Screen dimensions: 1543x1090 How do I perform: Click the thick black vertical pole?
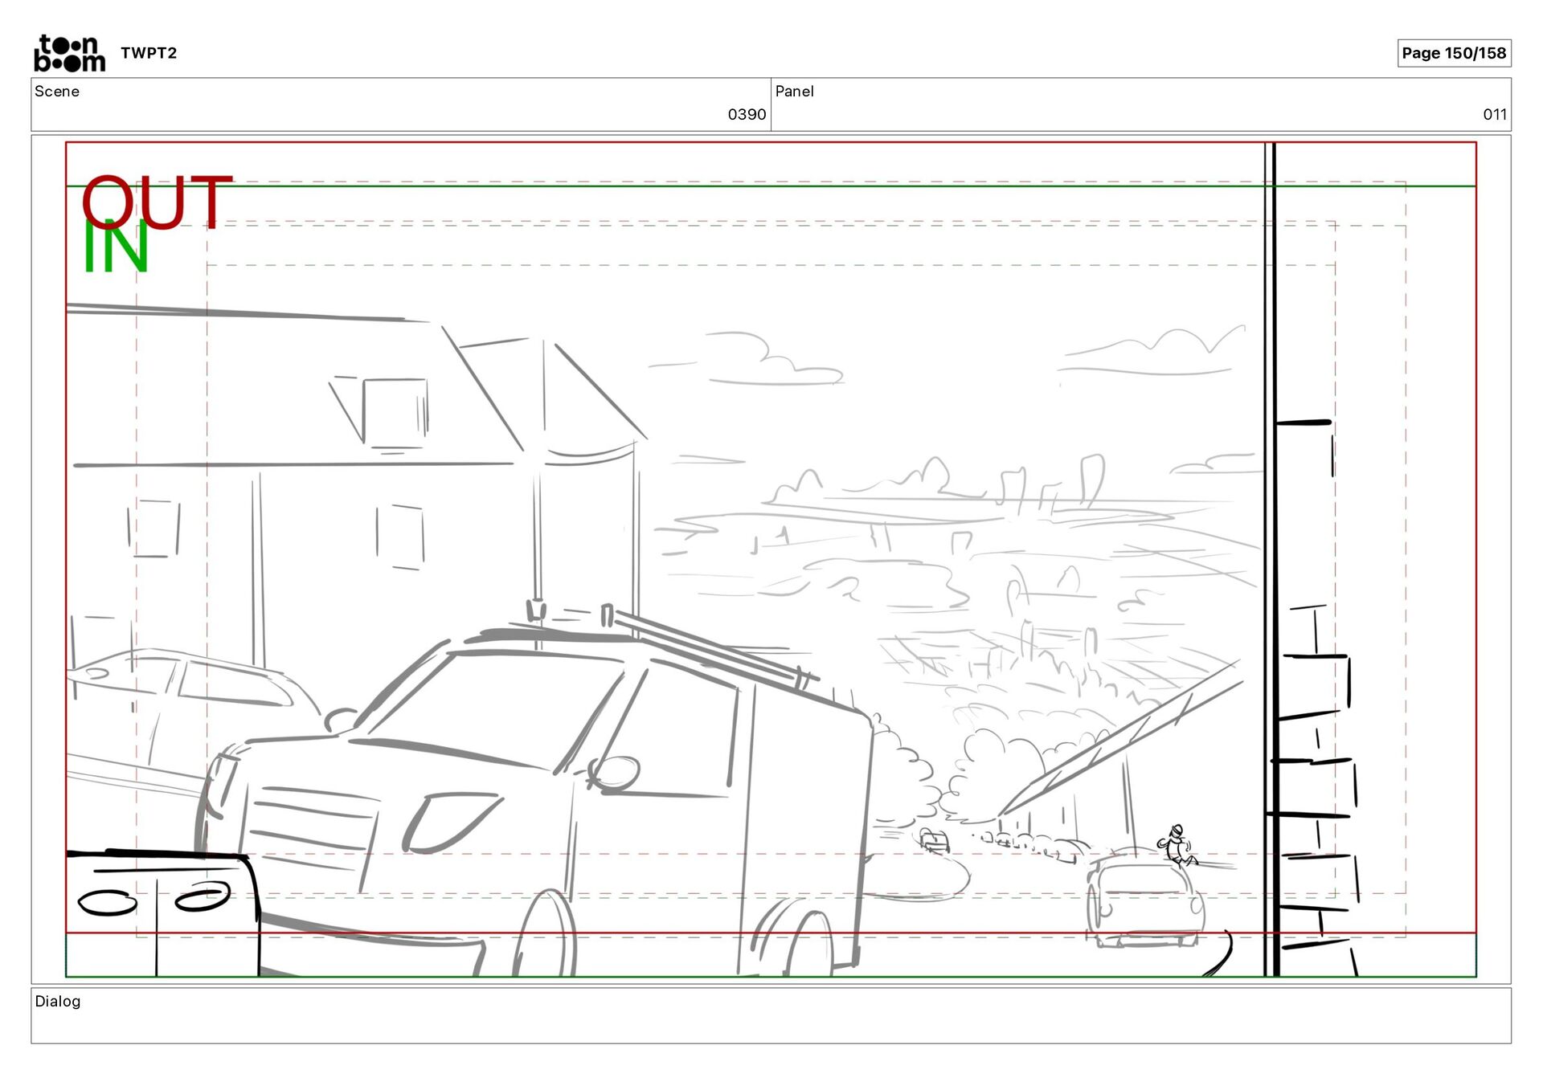coord(1271,562)
